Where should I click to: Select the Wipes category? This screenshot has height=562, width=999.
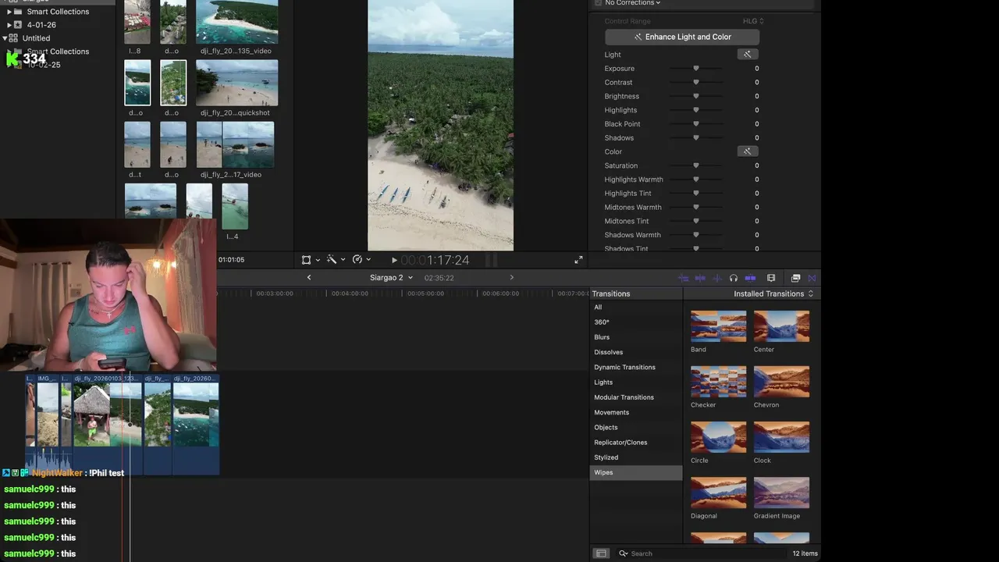coord(636,472)
